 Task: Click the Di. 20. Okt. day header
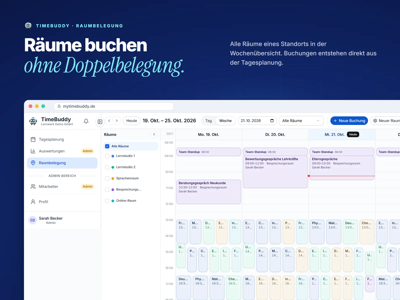[x=275, y=134]
